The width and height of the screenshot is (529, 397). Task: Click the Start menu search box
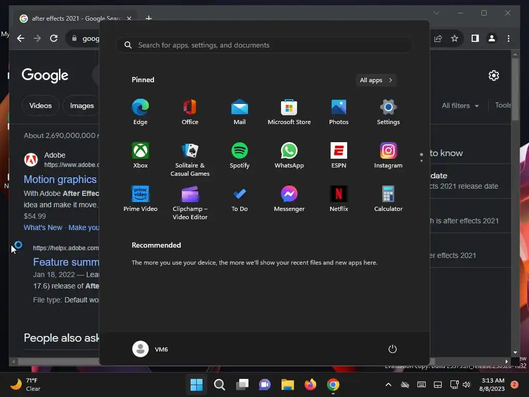(264, 45)
